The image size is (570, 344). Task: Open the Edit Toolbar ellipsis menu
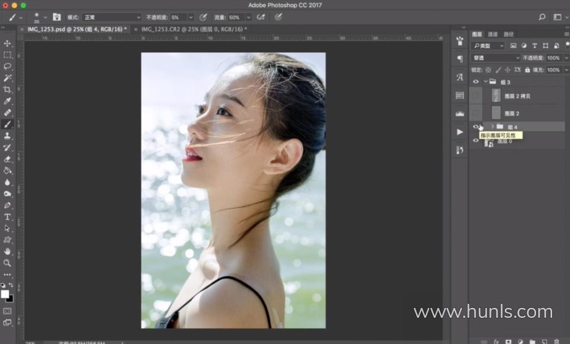pyautogui.click(x=7, y=275)
